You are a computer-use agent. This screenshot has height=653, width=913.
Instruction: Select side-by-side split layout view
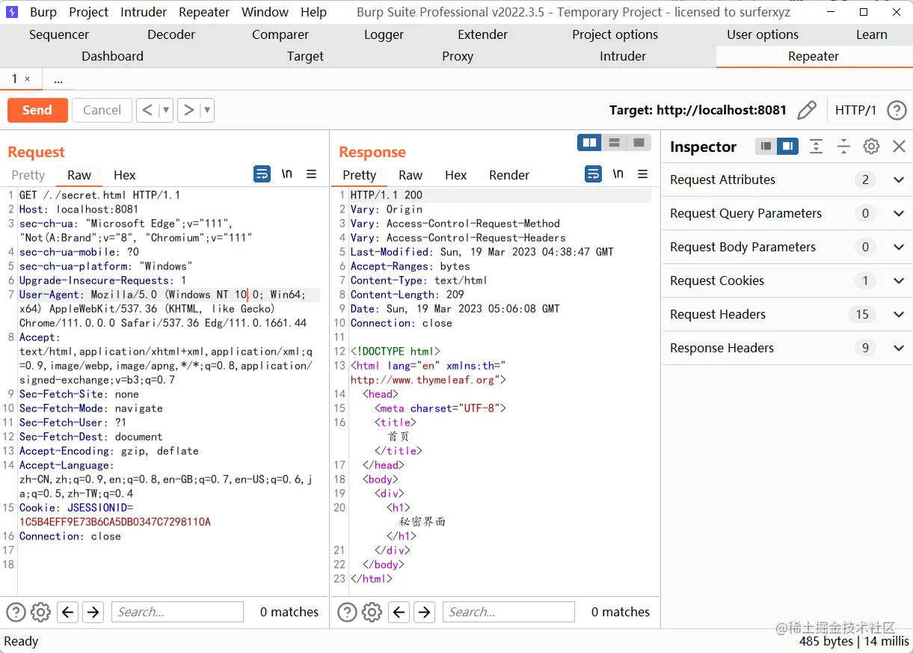(x=590, y=142)
